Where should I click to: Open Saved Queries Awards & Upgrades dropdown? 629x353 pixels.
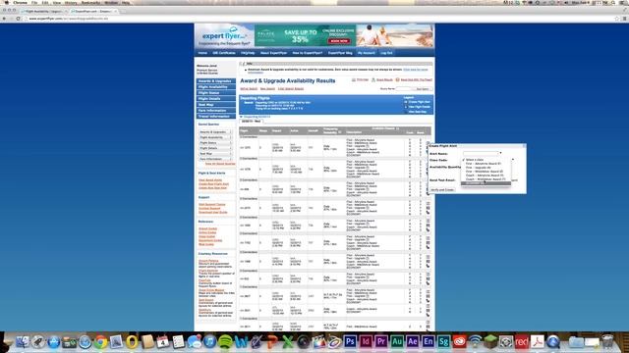pos(215,132)
